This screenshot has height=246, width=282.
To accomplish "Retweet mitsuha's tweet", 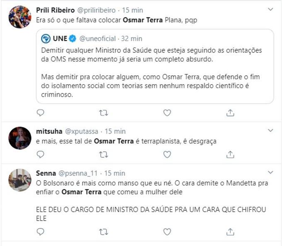I will point(104,154).
